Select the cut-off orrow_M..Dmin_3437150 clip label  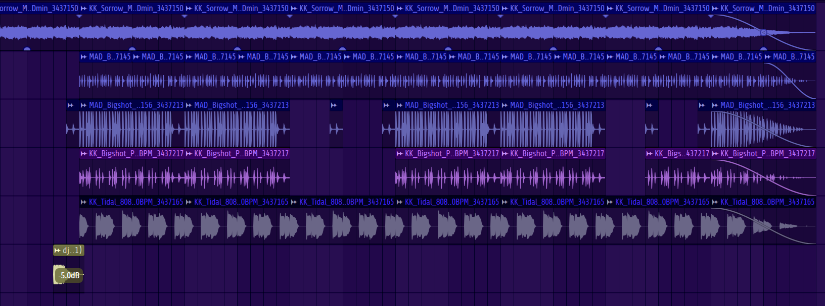[39, 8]
